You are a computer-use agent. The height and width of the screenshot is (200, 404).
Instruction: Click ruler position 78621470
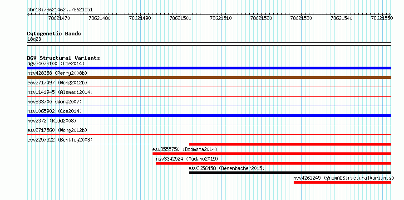59,18
